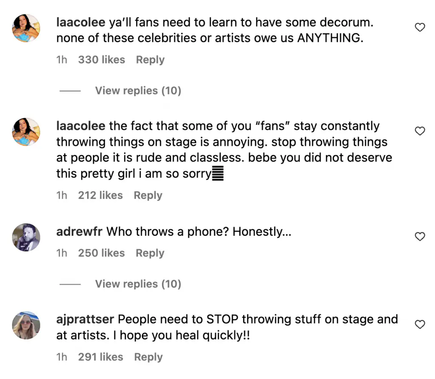
Task: Expand replies under laacolee's decorum comment
Action: [138, 90]
